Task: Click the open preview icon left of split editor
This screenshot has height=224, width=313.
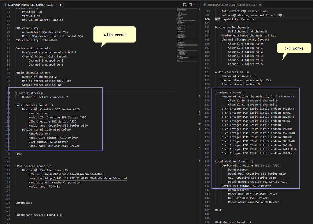Action: [x=185, y=5]
